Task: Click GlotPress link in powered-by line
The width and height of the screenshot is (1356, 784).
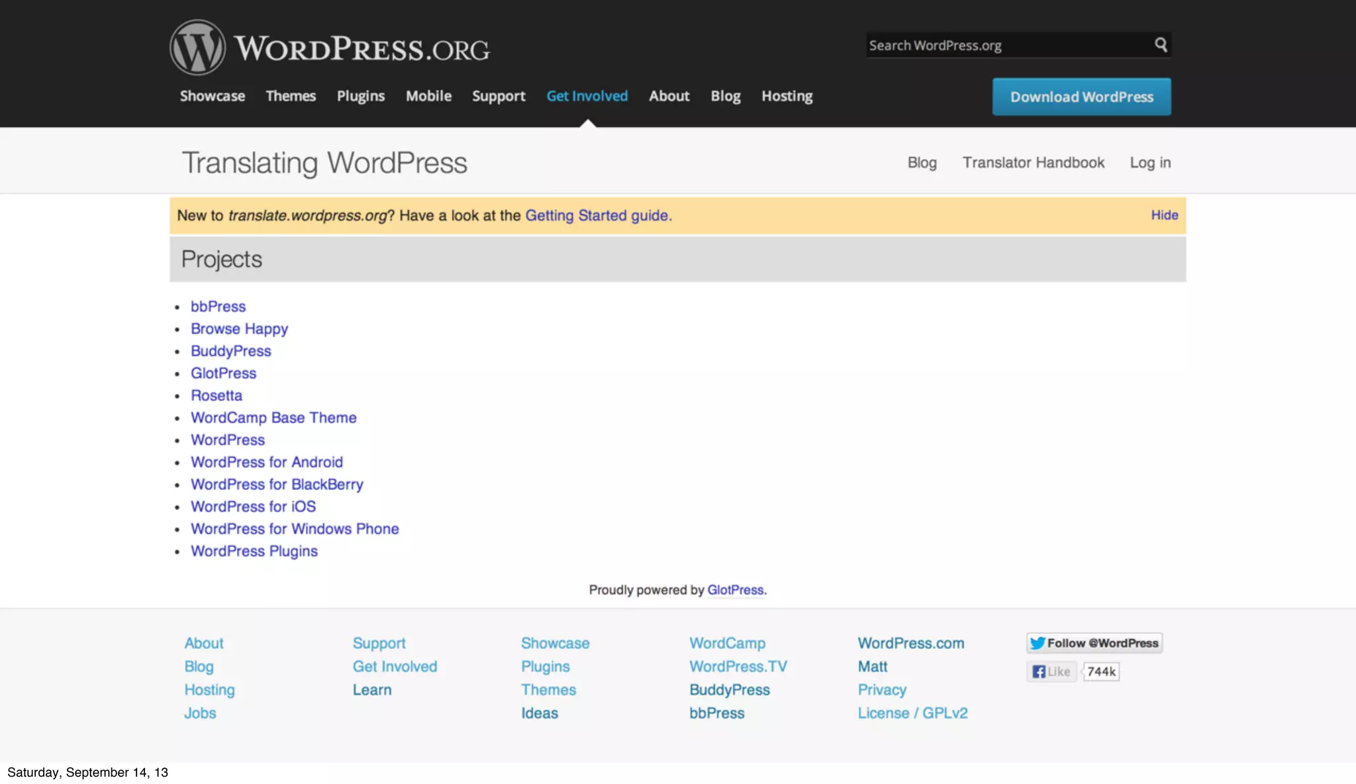Action: click(735, 590)
